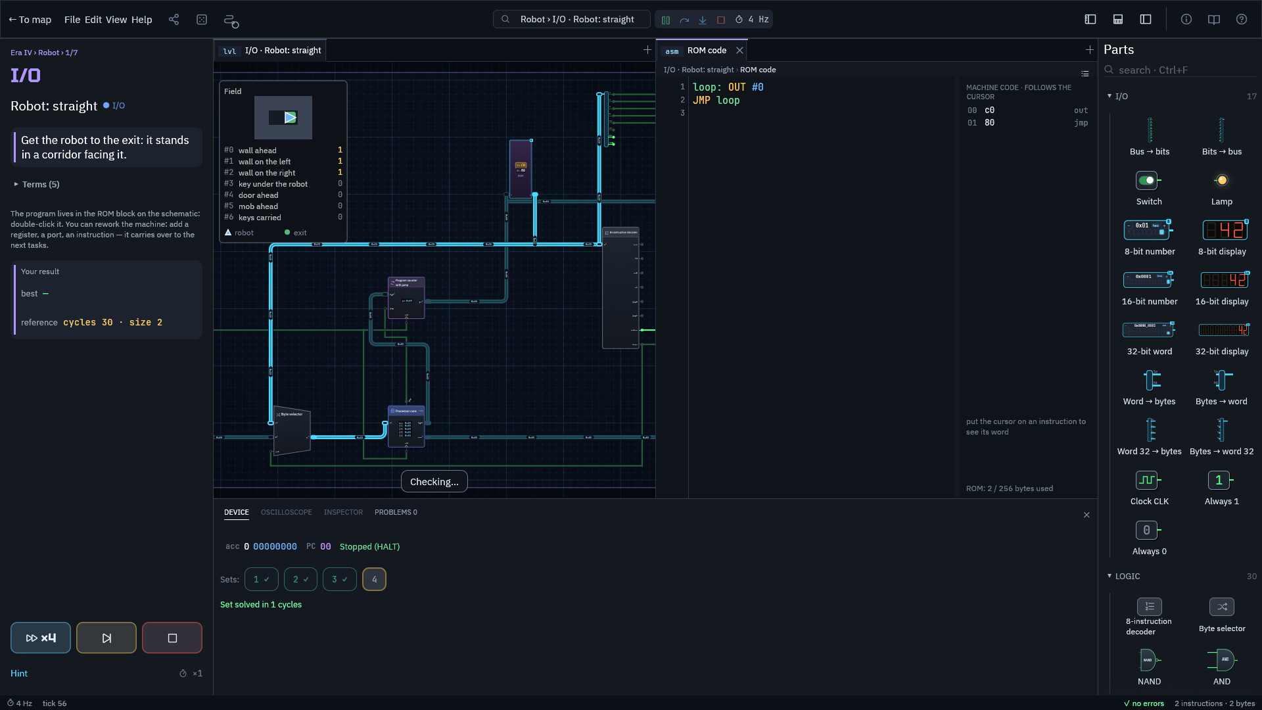
Task: Select the 16-bit number part
Action: coord(1149,287)
